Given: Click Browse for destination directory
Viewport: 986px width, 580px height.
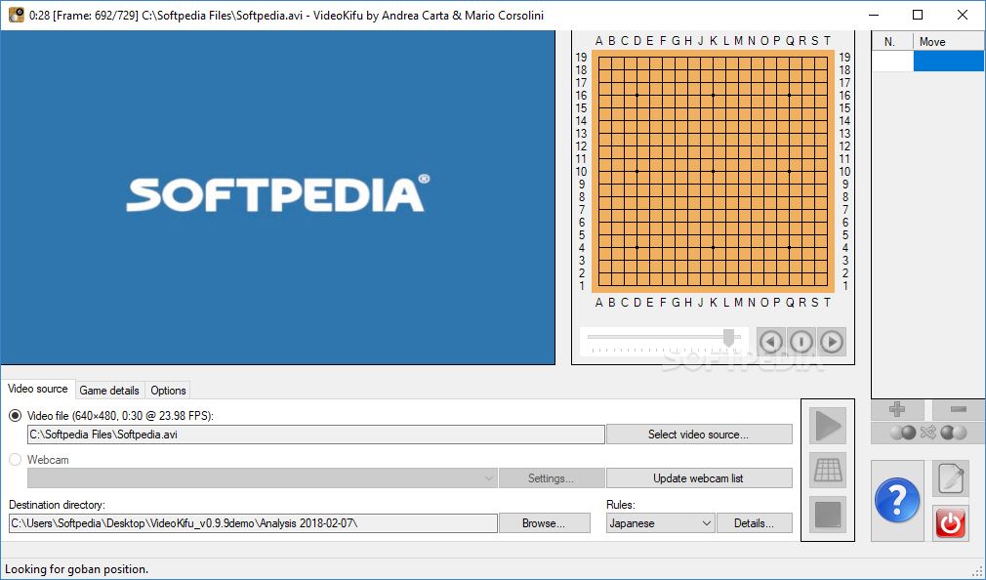Looking at the screenshot, I should pyautogui.click(x=544, y=523).
